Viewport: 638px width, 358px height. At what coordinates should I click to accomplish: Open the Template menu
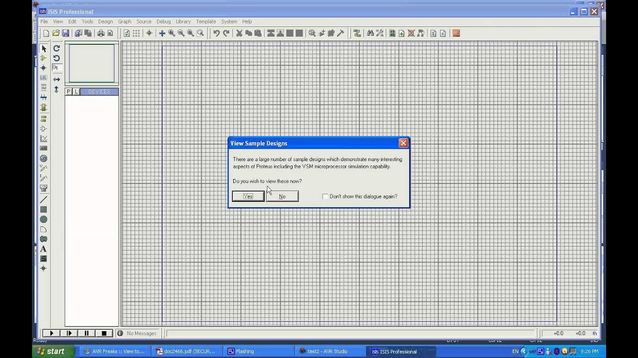(x=206, y=21)
